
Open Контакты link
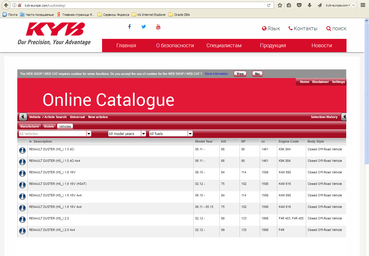coord(303,29)
